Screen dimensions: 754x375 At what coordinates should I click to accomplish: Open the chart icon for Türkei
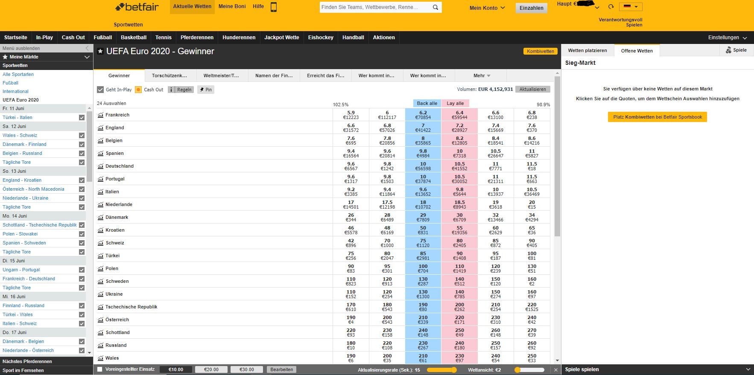tap(101, 256)
